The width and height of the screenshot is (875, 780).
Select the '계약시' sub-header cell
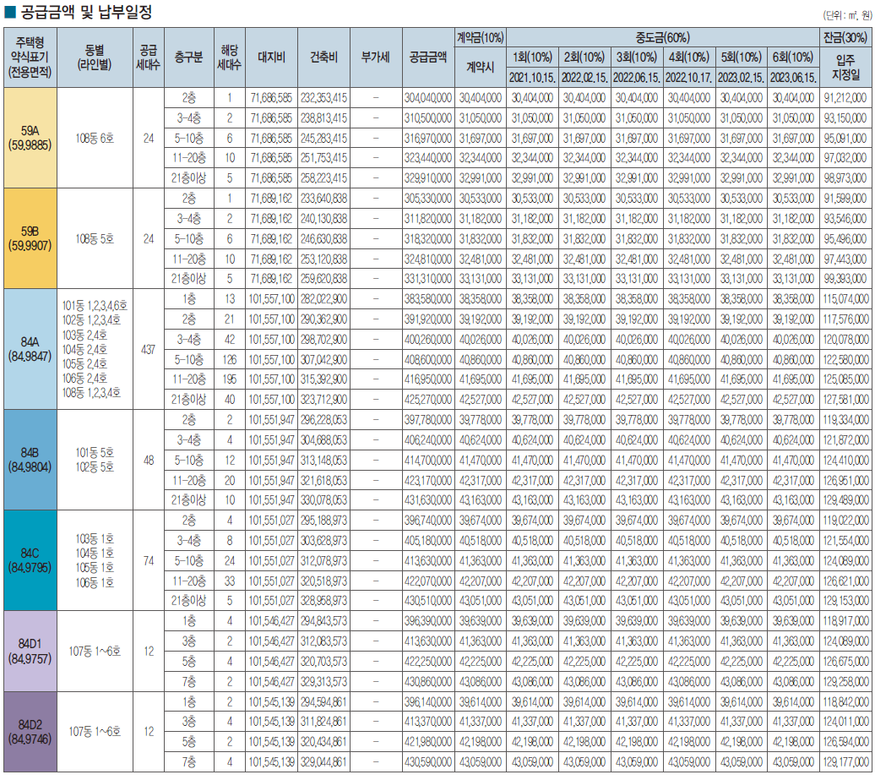tap(481, 68)
